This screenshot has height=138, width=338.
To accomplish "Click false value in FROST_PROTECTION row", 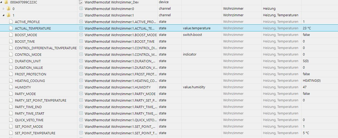I will 306,74.
